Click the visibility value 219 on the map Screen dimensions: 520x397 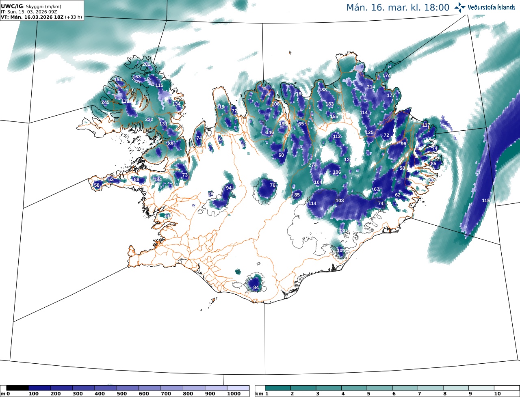(x=221, y=107)
